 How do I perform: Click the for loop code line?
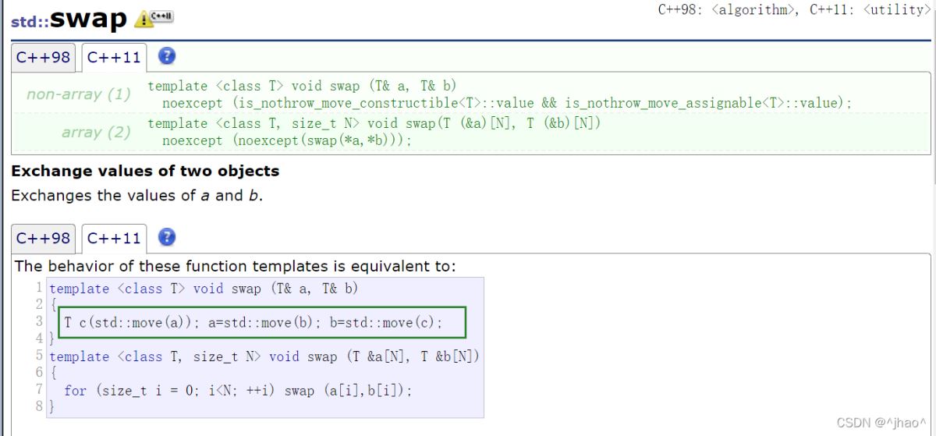(x=237, y=390)
